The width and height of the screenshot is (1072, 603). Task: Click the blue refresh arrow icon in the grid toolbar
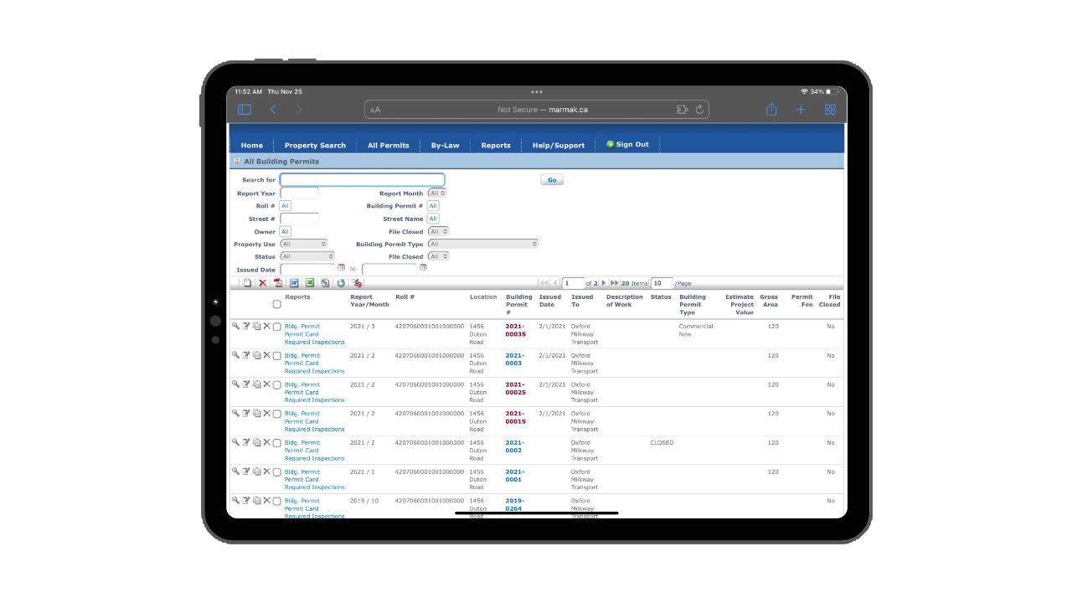pyautogui.click(x=341, y=283)
